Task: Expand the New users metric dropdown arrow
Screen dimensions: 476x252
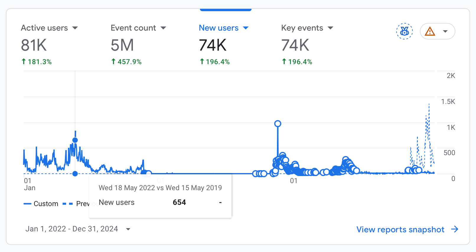Action: (x=246, y=28)
